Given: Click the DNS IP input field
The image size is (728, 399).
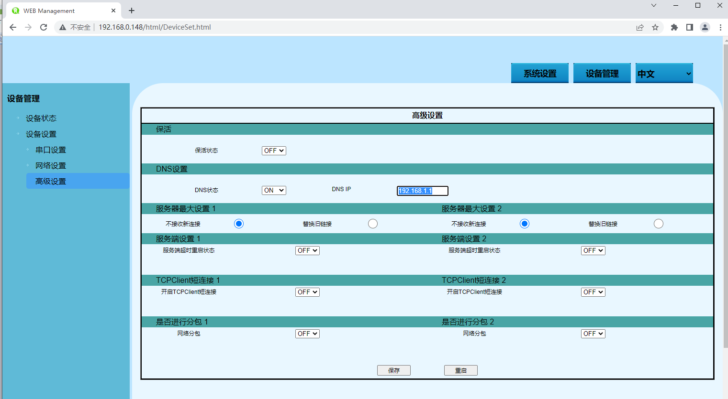Looking at the screenshot, I should 422,191.
